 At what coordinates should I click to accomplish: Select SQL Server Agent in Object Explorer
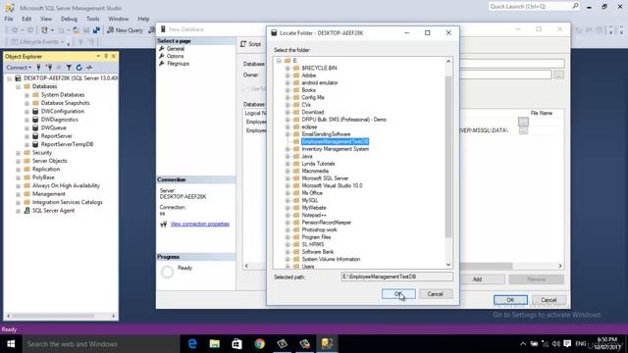coord(53,211)
